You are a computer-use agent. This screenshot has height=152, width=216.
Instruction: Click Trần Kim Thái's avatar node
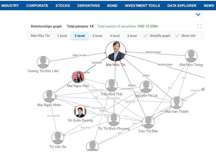(111, 85)
